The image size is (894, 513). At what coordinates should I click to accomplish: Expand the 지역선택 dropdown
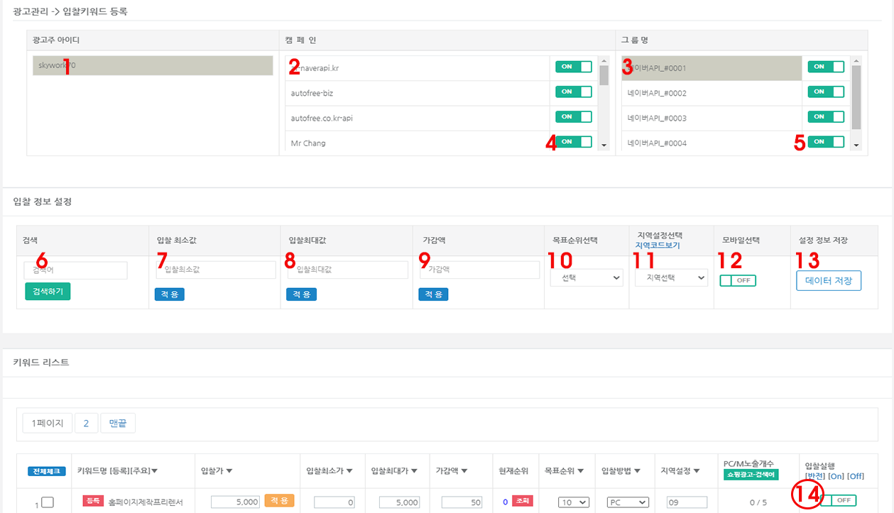(x=671, y=278)
